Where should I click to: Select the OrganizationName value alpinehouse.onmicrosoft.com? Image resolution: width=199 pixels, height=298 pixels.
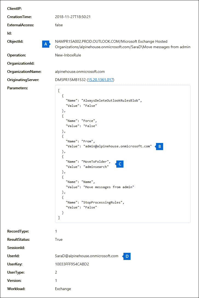click(80, 72)
